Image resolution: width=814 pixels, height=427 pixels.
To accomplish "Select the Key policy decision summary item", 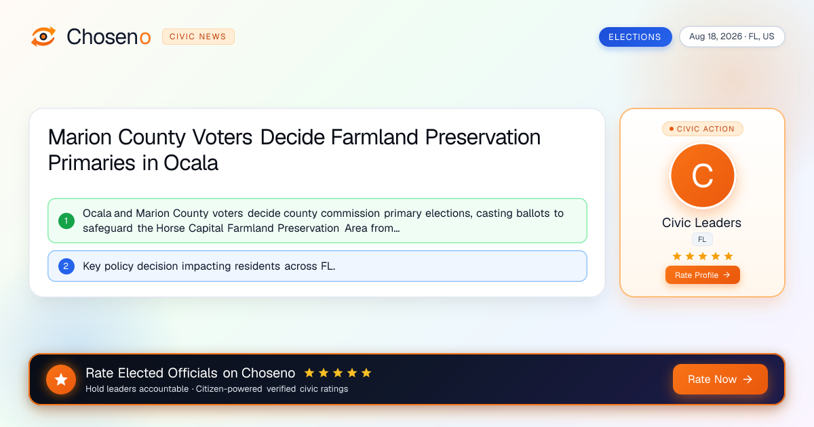I will coord(317,266).
